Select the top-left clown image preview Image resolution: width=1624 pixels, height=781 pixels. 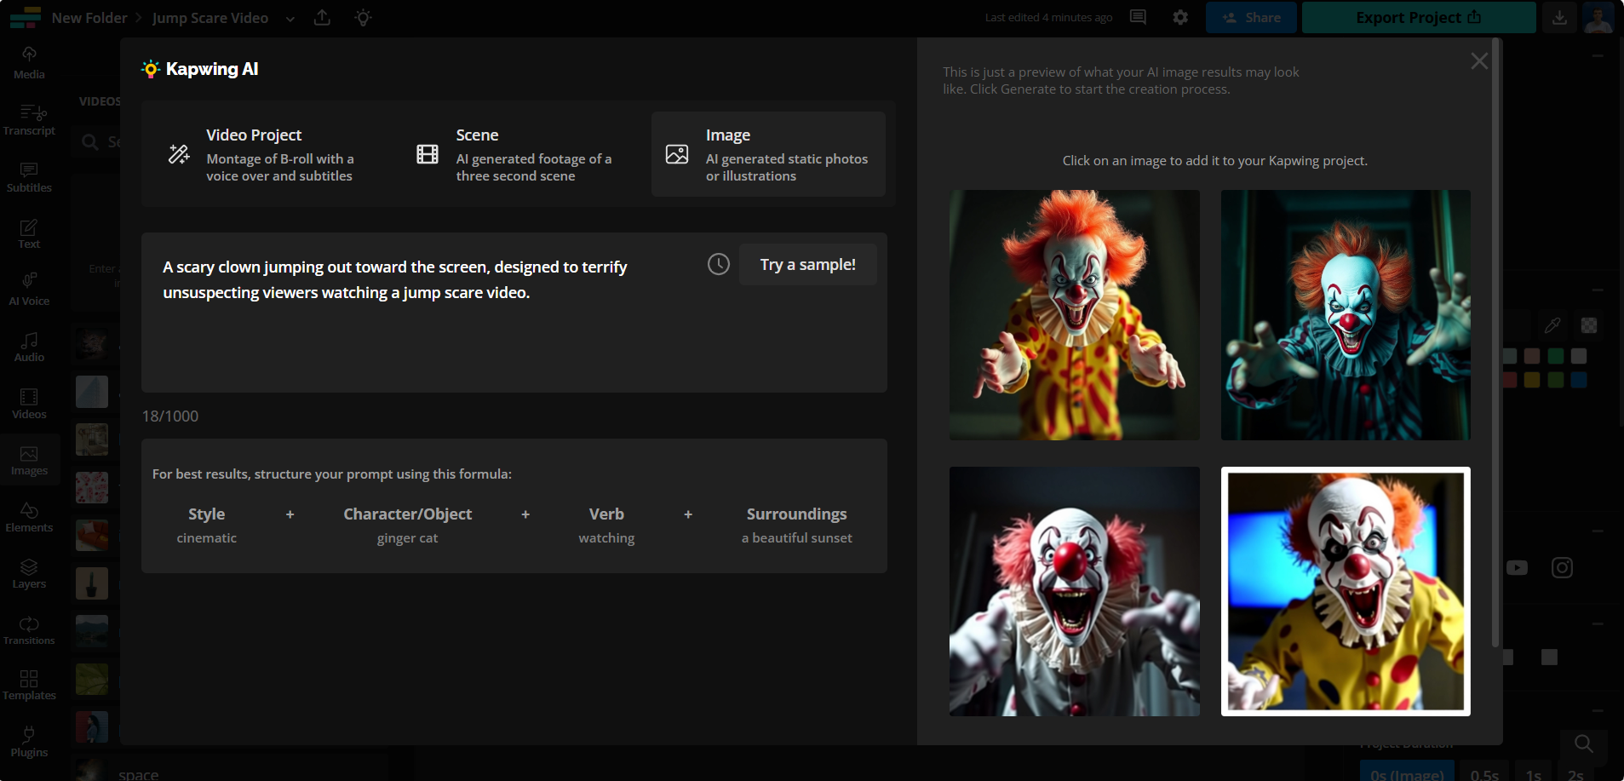point(1073,314)
